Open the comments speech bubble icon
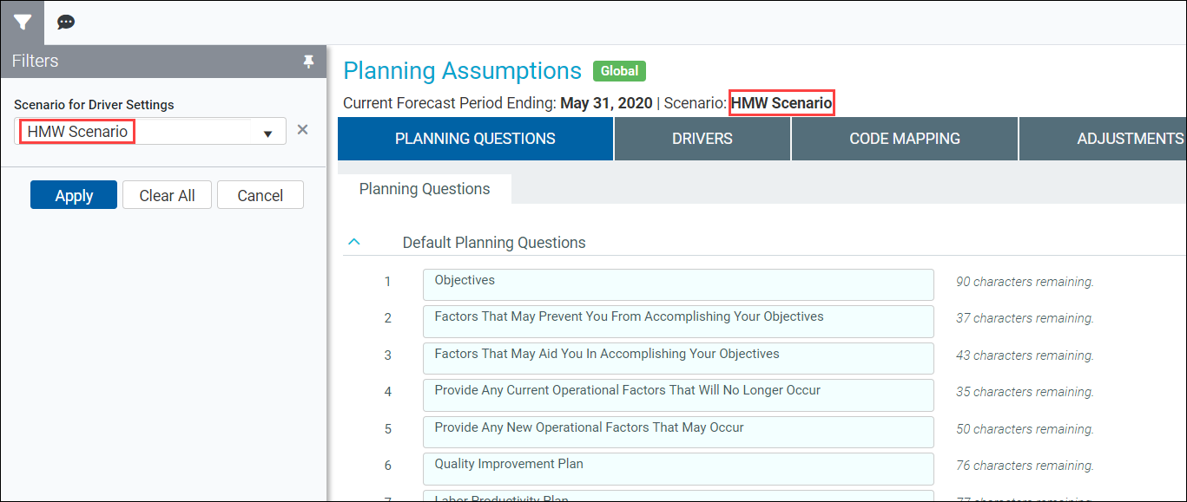 coord(66,23)
